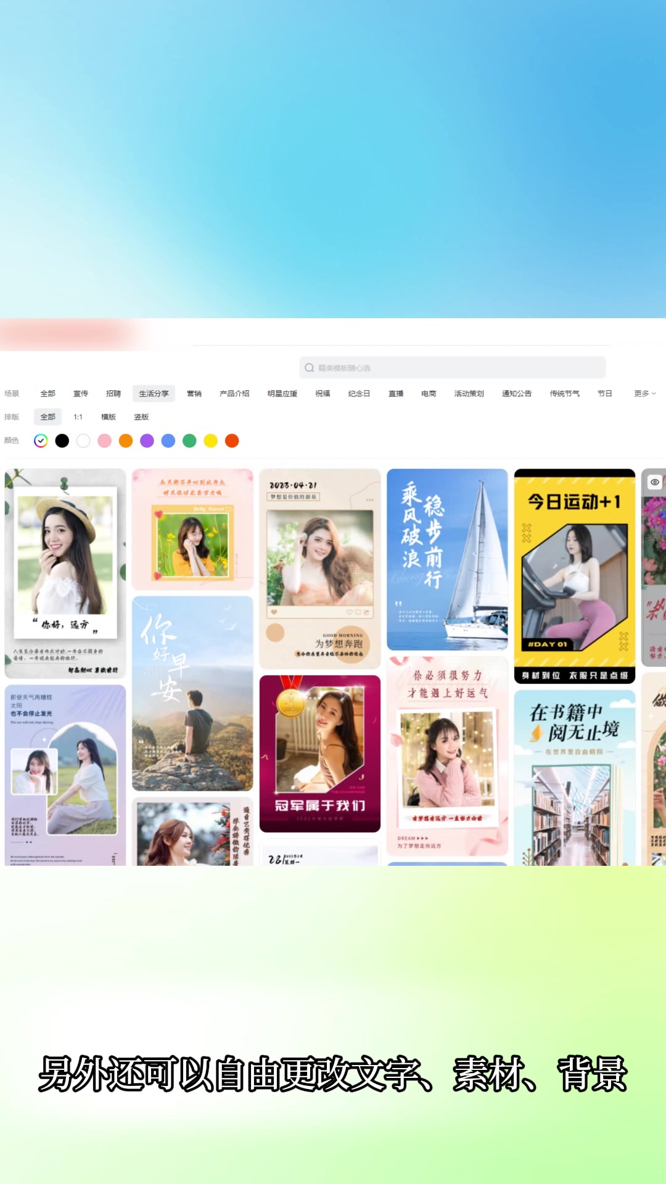Open the 在书籍中阅无止境 library template

click(575, 778)
